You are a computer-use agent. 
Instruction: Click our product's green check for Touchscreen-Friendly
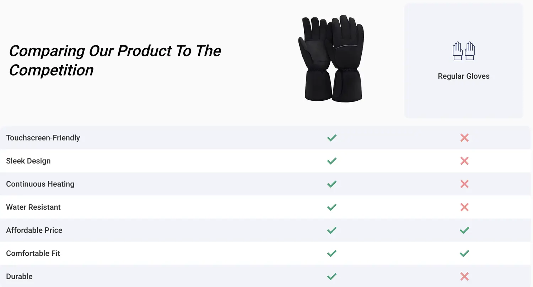coord(332,138)
